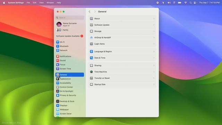Click Privacy & Security hand icon
The image size is (222, 125).
tap(58, 95)
